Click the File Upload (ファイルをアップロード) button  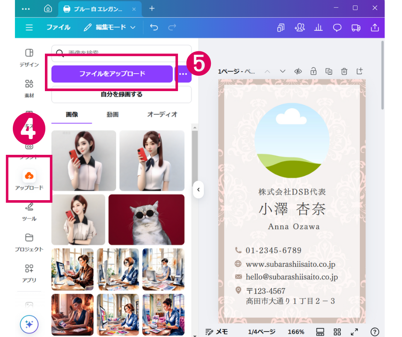(112, 74)
